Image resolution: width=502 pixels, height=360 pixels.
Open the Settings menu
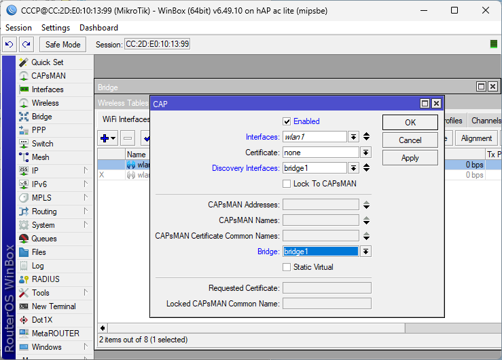[x=56, y=28]
